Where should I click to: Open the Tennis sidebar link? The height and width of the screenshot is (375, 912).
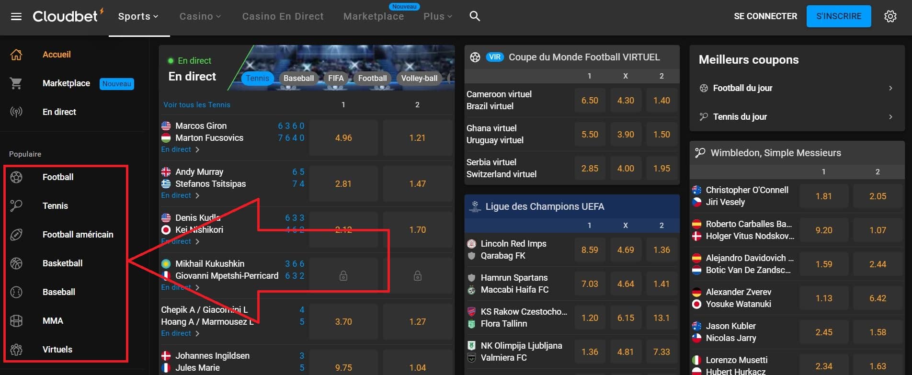(x=55, y=206)
